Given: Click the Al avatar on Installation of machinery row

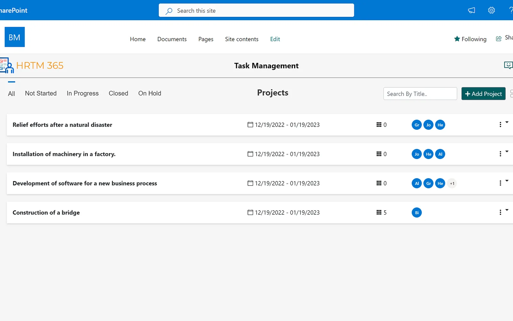Looking at the screenshot, I should (x=440, y=154).
